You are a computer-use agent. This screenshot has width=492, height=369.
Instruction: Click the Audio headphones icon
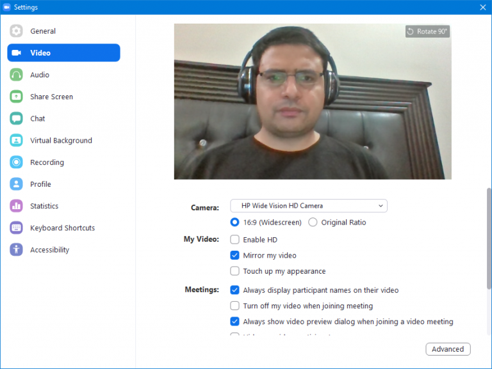coord(17,75)
